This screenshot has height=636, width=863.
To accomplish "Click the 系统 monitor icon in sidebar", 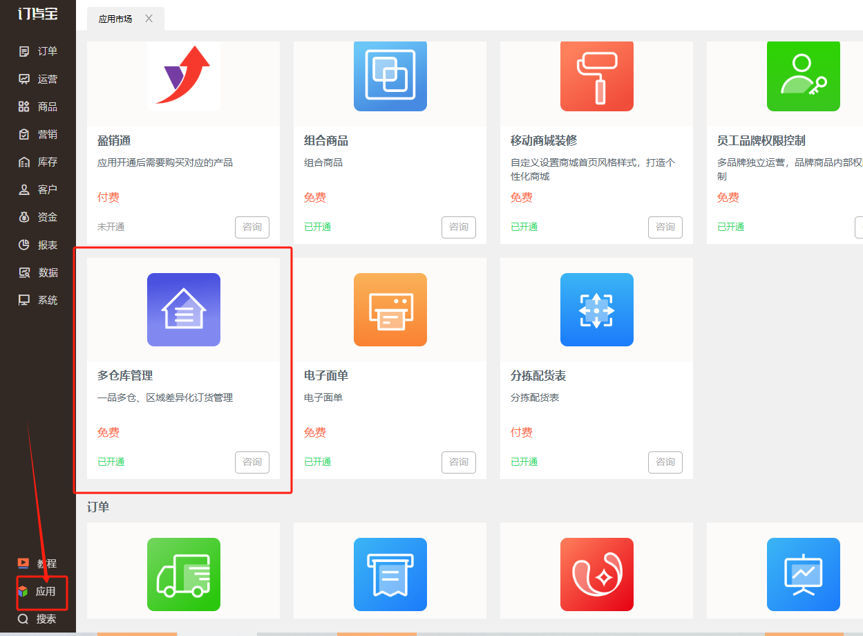I will [x=24, y=300].
